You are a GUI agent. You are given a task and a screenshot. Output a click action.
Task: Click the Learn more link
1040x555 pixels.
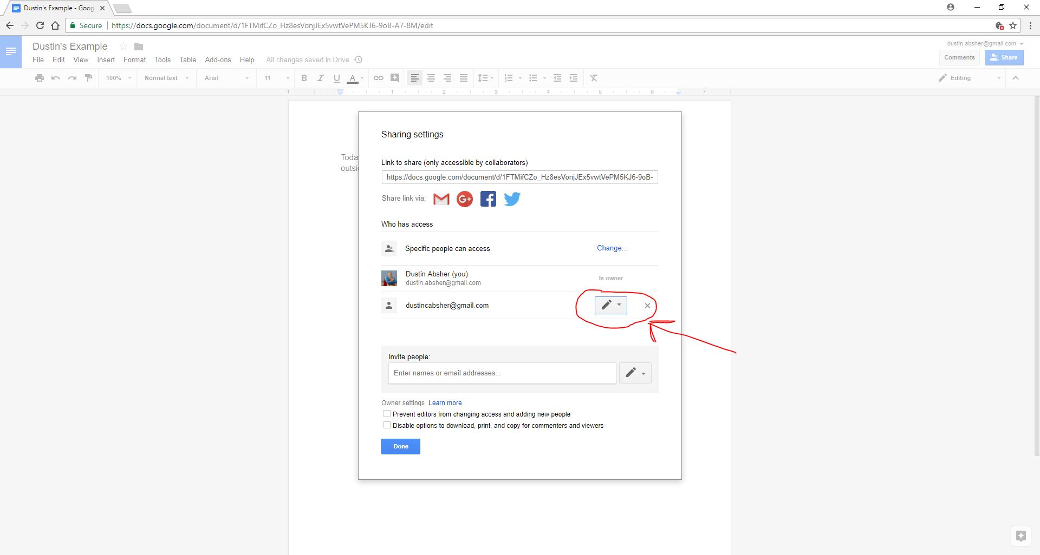pyautogui.click(x=445, y=403)
